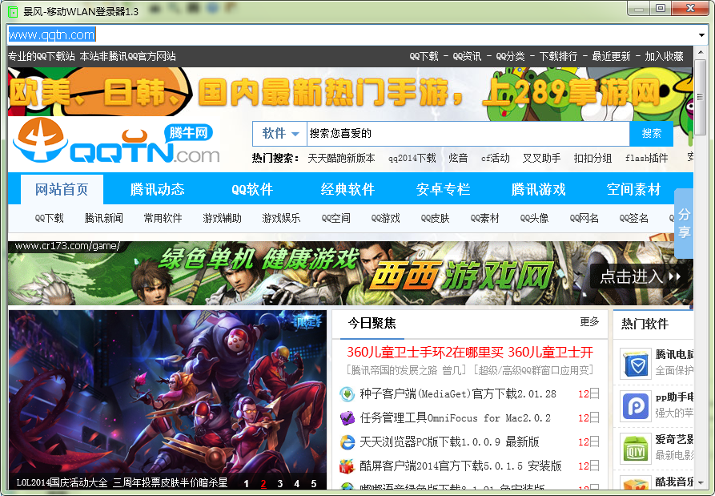715x496 pixels.
Task: Open the 安卓专栏 tab
Action: tap(443, 189)
